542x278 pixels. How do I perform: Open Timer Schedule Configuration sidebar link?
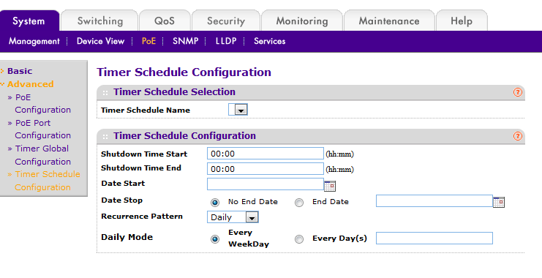pyautogui.click(x=48, y=181)
